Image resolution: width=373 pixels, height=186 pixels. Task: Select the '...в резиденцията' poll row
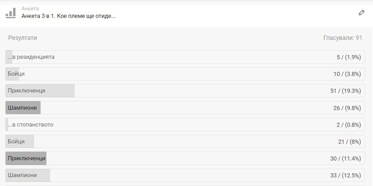tap(185, 57)
